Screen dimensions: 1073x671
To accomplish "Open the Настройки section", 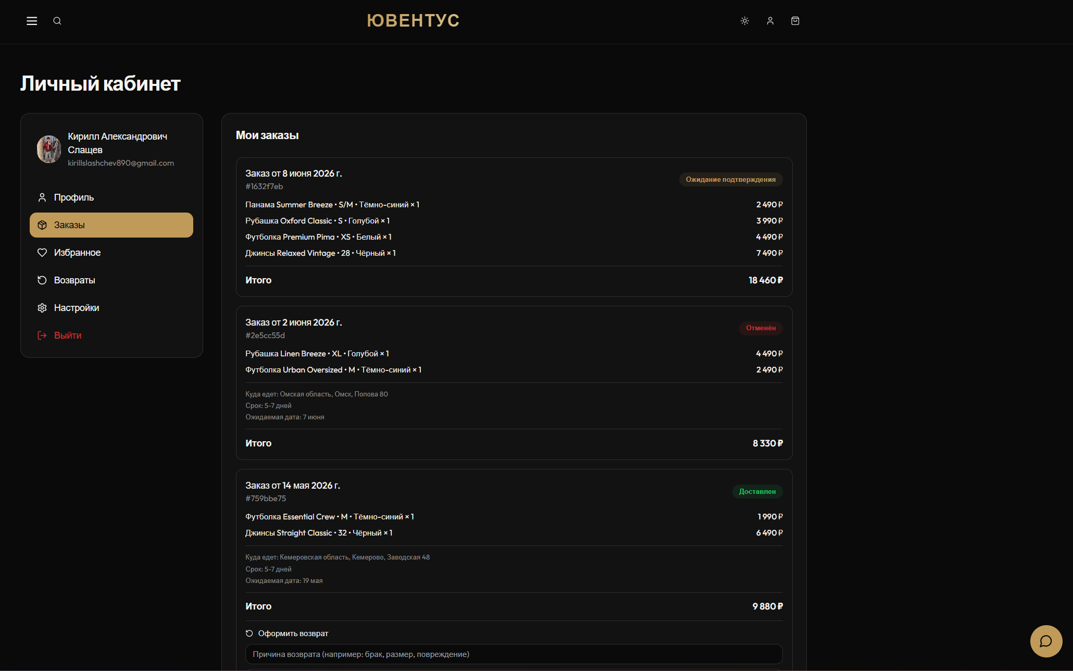I will (111, 308).
